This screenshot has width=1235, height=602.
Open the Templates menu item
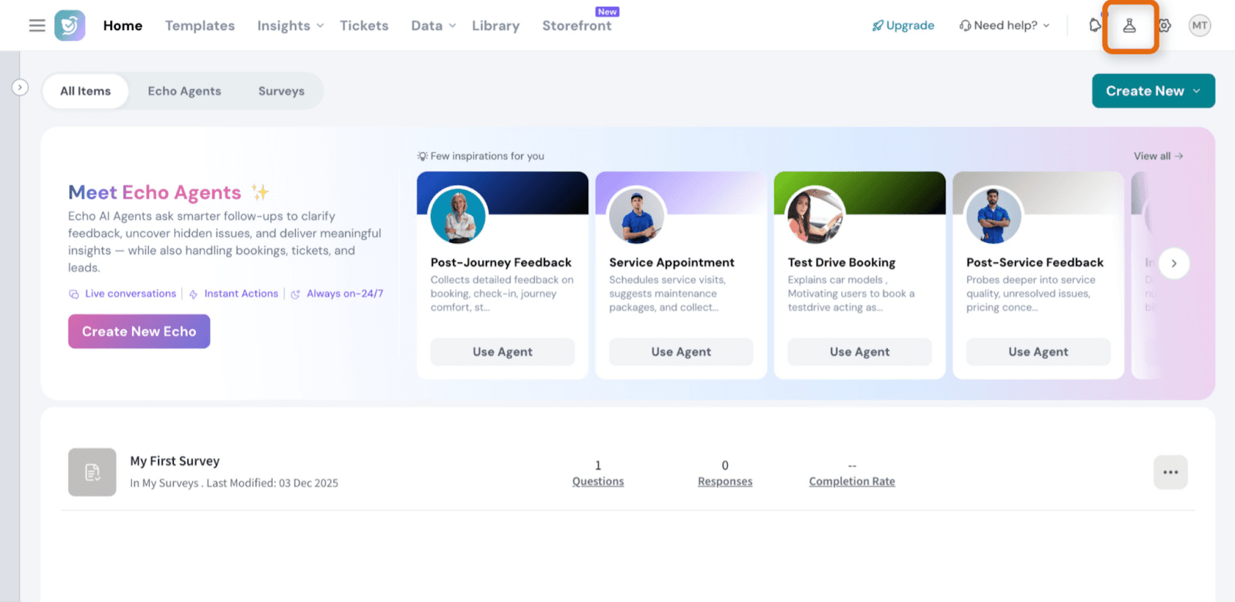click(200, 25)
